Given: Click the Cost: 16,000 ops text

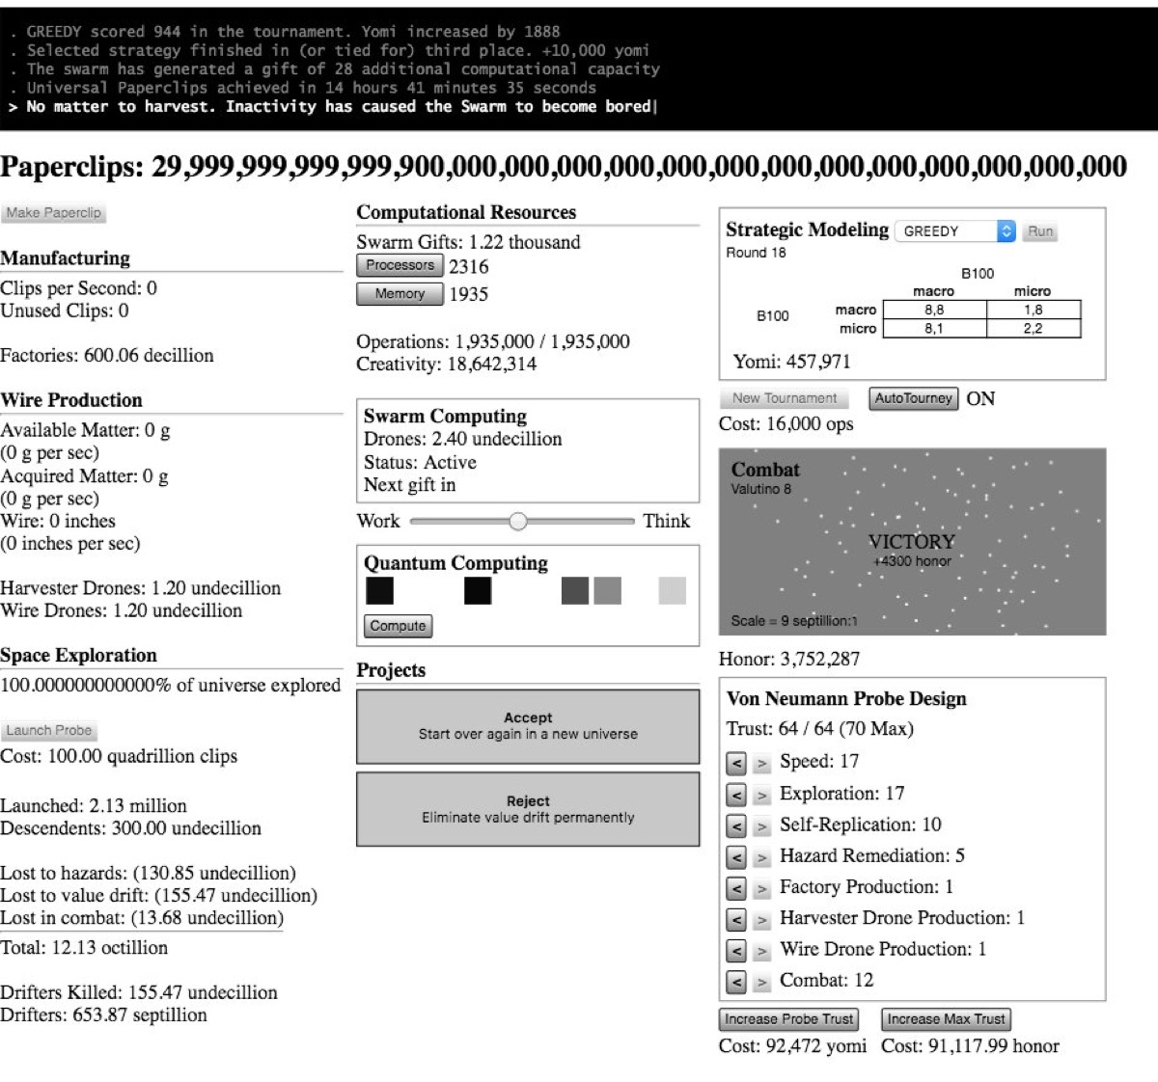Looking at the screenshot, I should (x=786, y=424).
